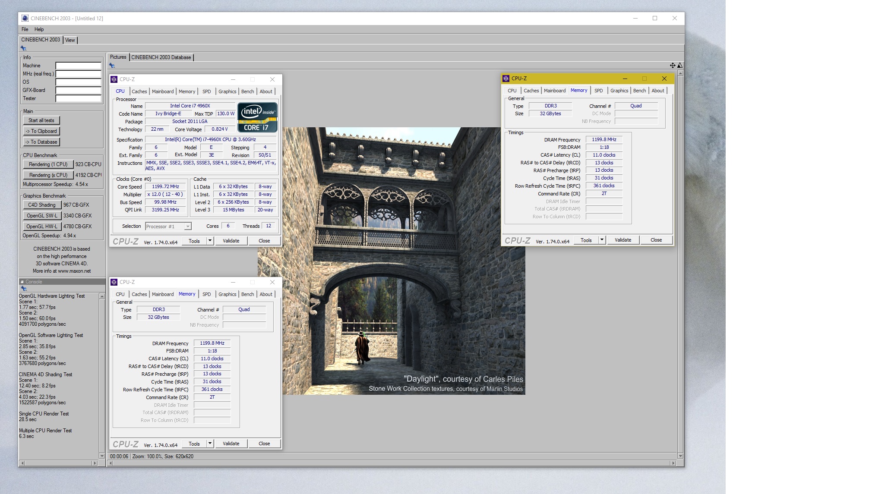
Task: Click the '4192 CB-CPU' render score
Action: 88,175
